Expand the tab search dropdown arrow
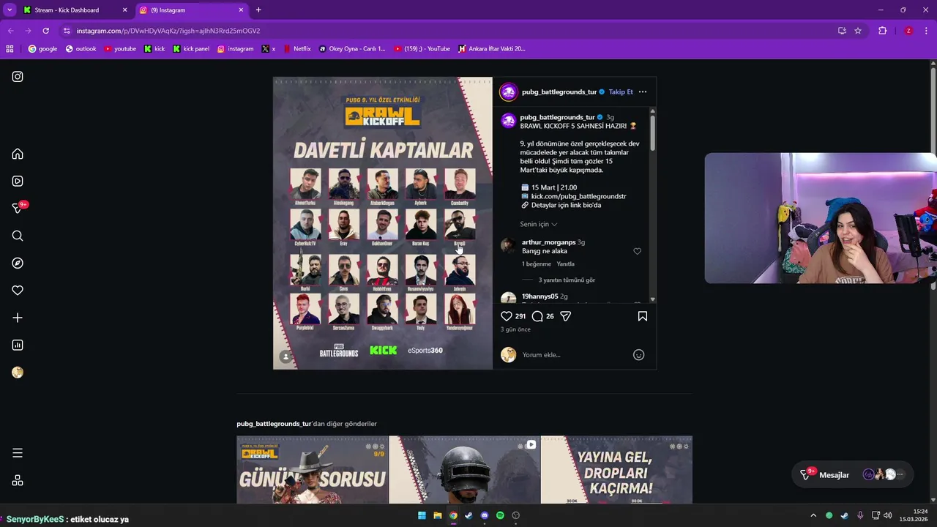The height and width of the screenshot is (527, 937). click(x=9, y=10)
